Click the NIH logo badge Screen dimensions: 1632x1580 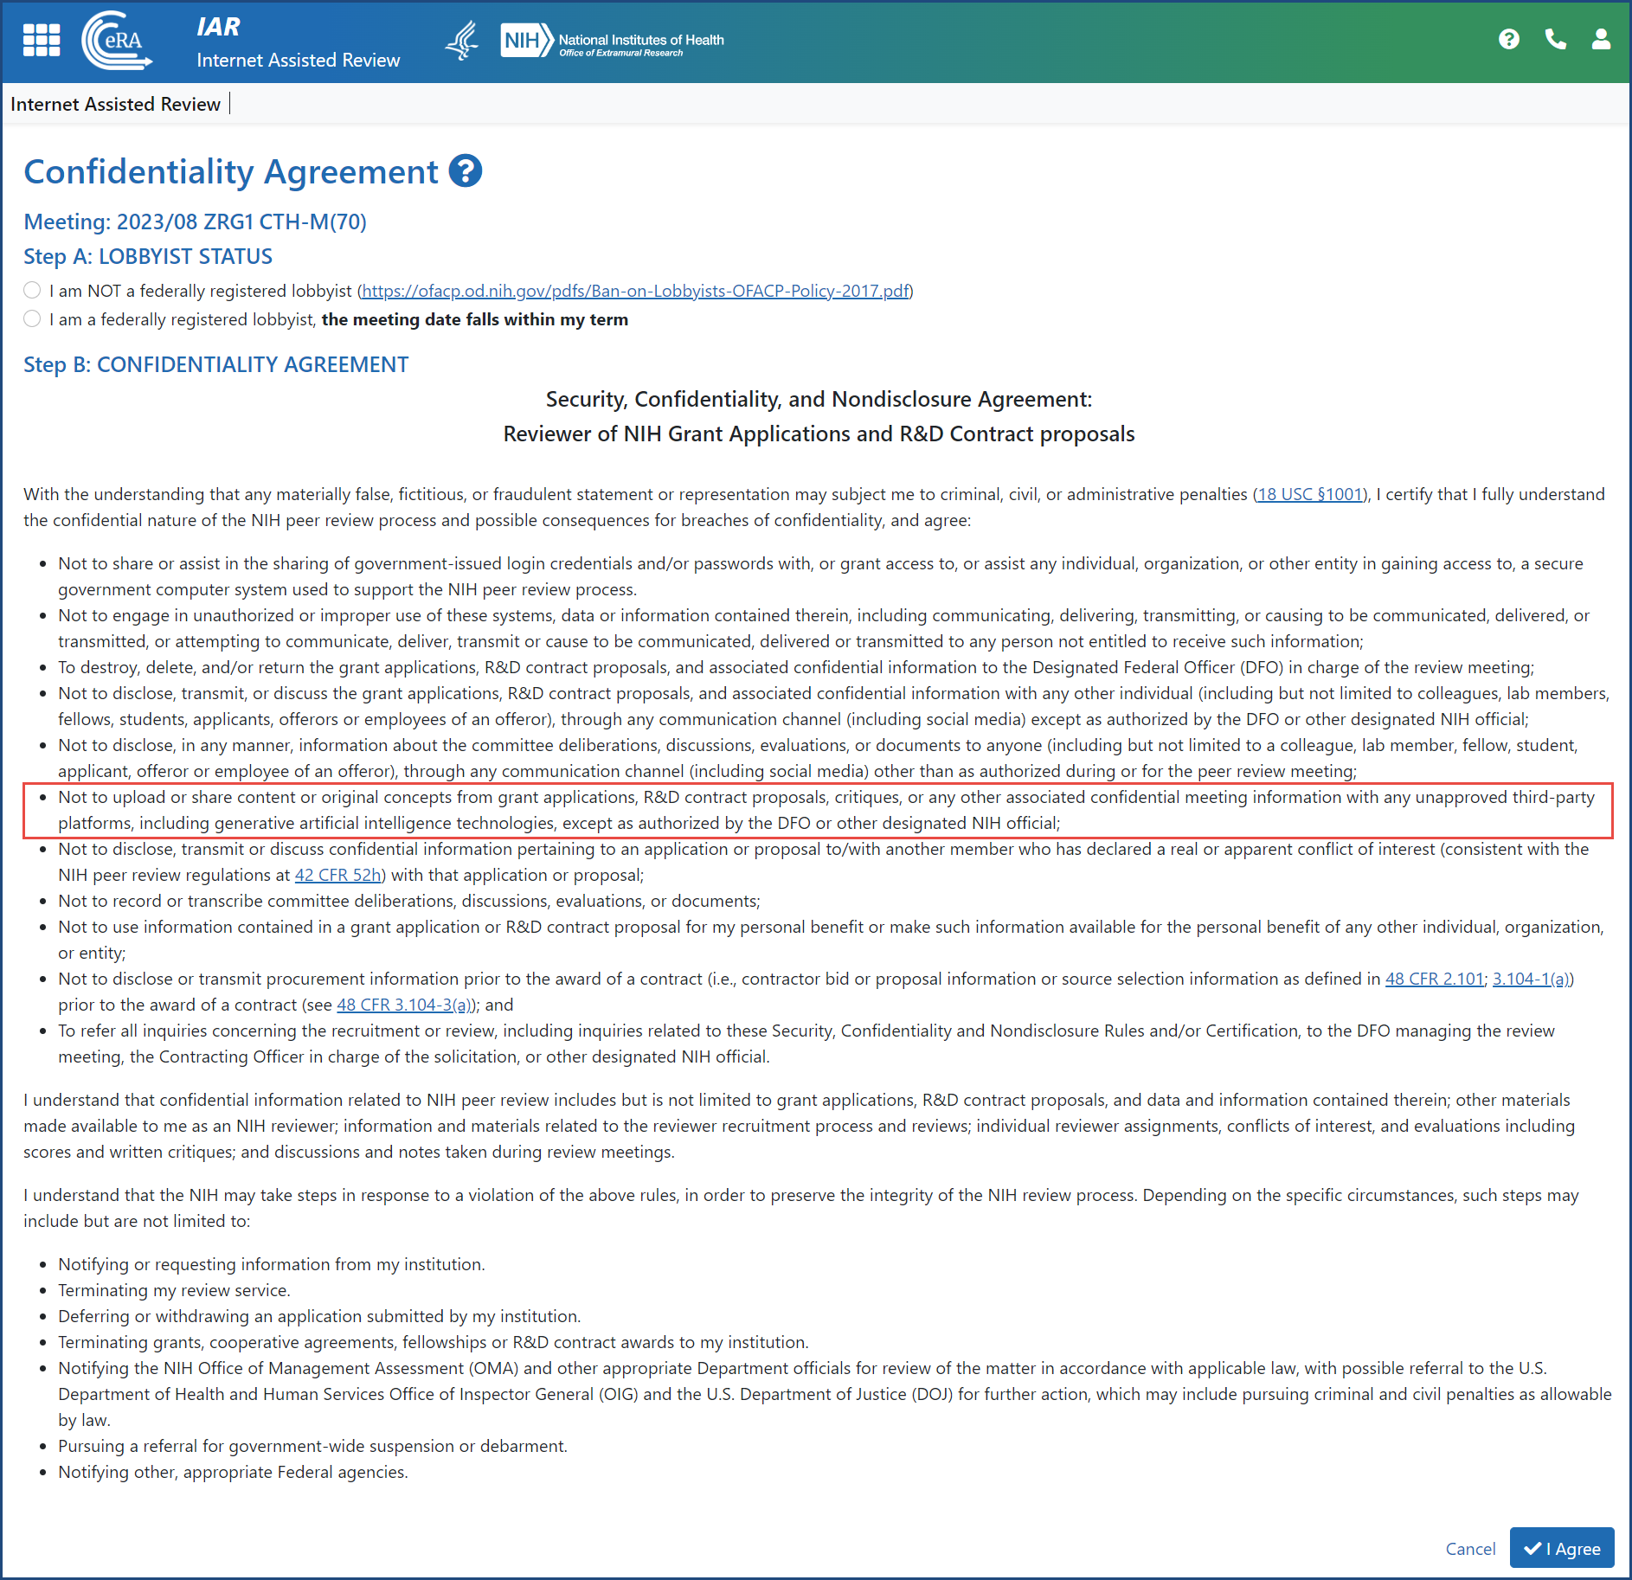pyautogui.click(x=525, y=40)
